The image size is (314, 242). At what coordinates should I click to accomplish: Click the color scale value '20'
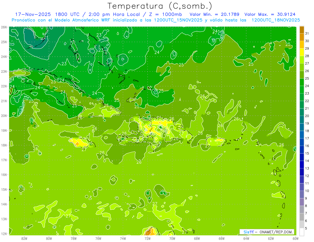[307, 116]
